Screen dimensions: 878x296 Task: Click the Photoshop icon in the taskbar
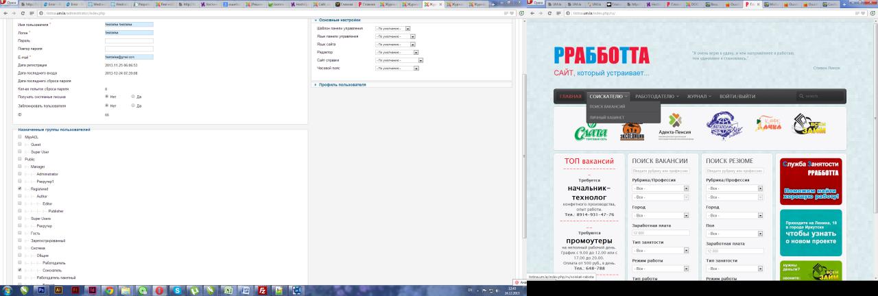click(x=42, y=290)
